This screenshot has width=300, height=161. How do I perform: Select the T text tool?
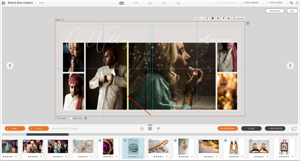[207, 19]
